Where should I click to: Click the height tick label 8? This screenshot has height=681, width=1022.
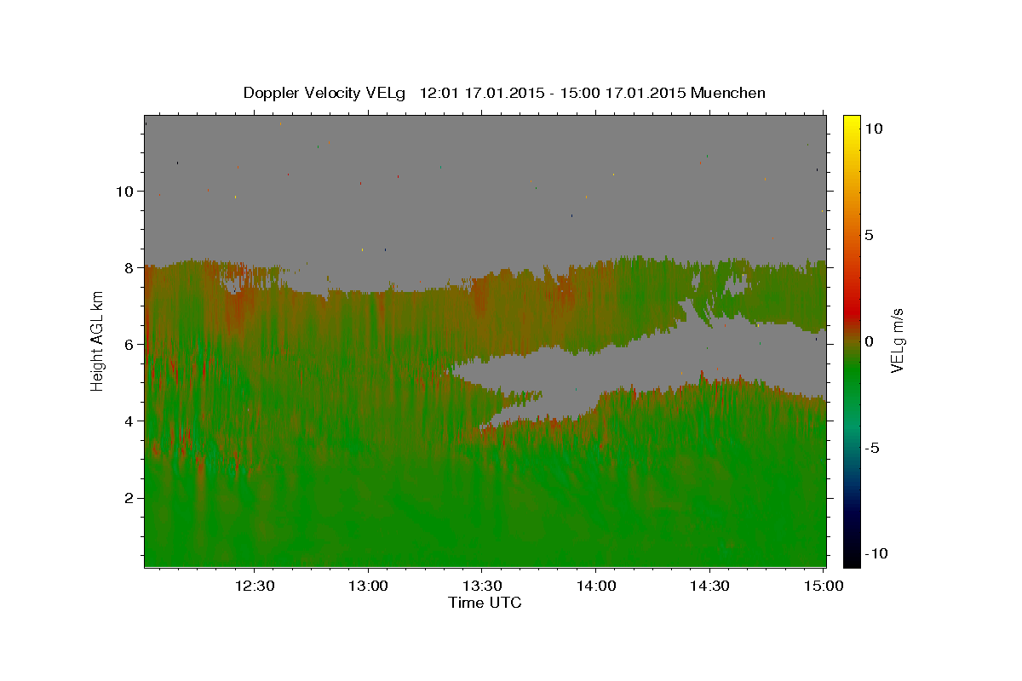pos(129,267)
